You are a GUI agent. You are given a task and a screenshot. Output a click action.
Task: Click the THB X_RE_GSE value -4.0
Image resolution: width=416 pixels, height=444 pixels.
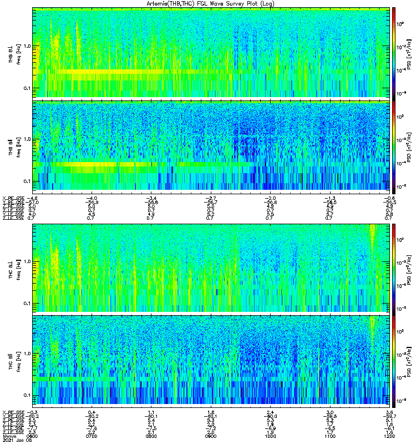pyautogui.click(x=92, y=198)
